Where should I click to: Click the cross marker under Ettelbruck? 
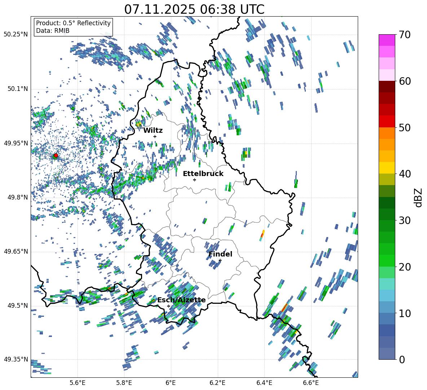(194, 180)
